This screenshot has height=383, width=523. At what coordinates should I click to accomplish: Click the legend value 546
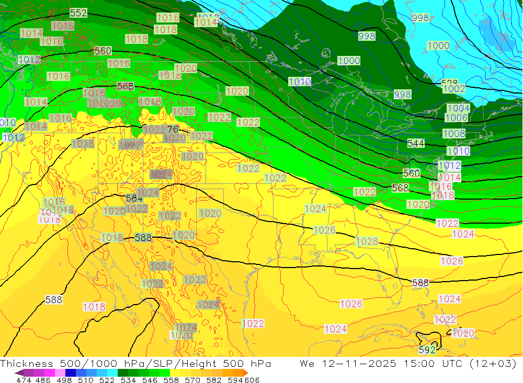(150, 380)
